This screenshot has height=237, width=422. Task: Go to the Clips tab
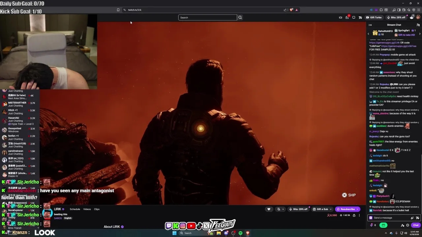coord(97,209)
